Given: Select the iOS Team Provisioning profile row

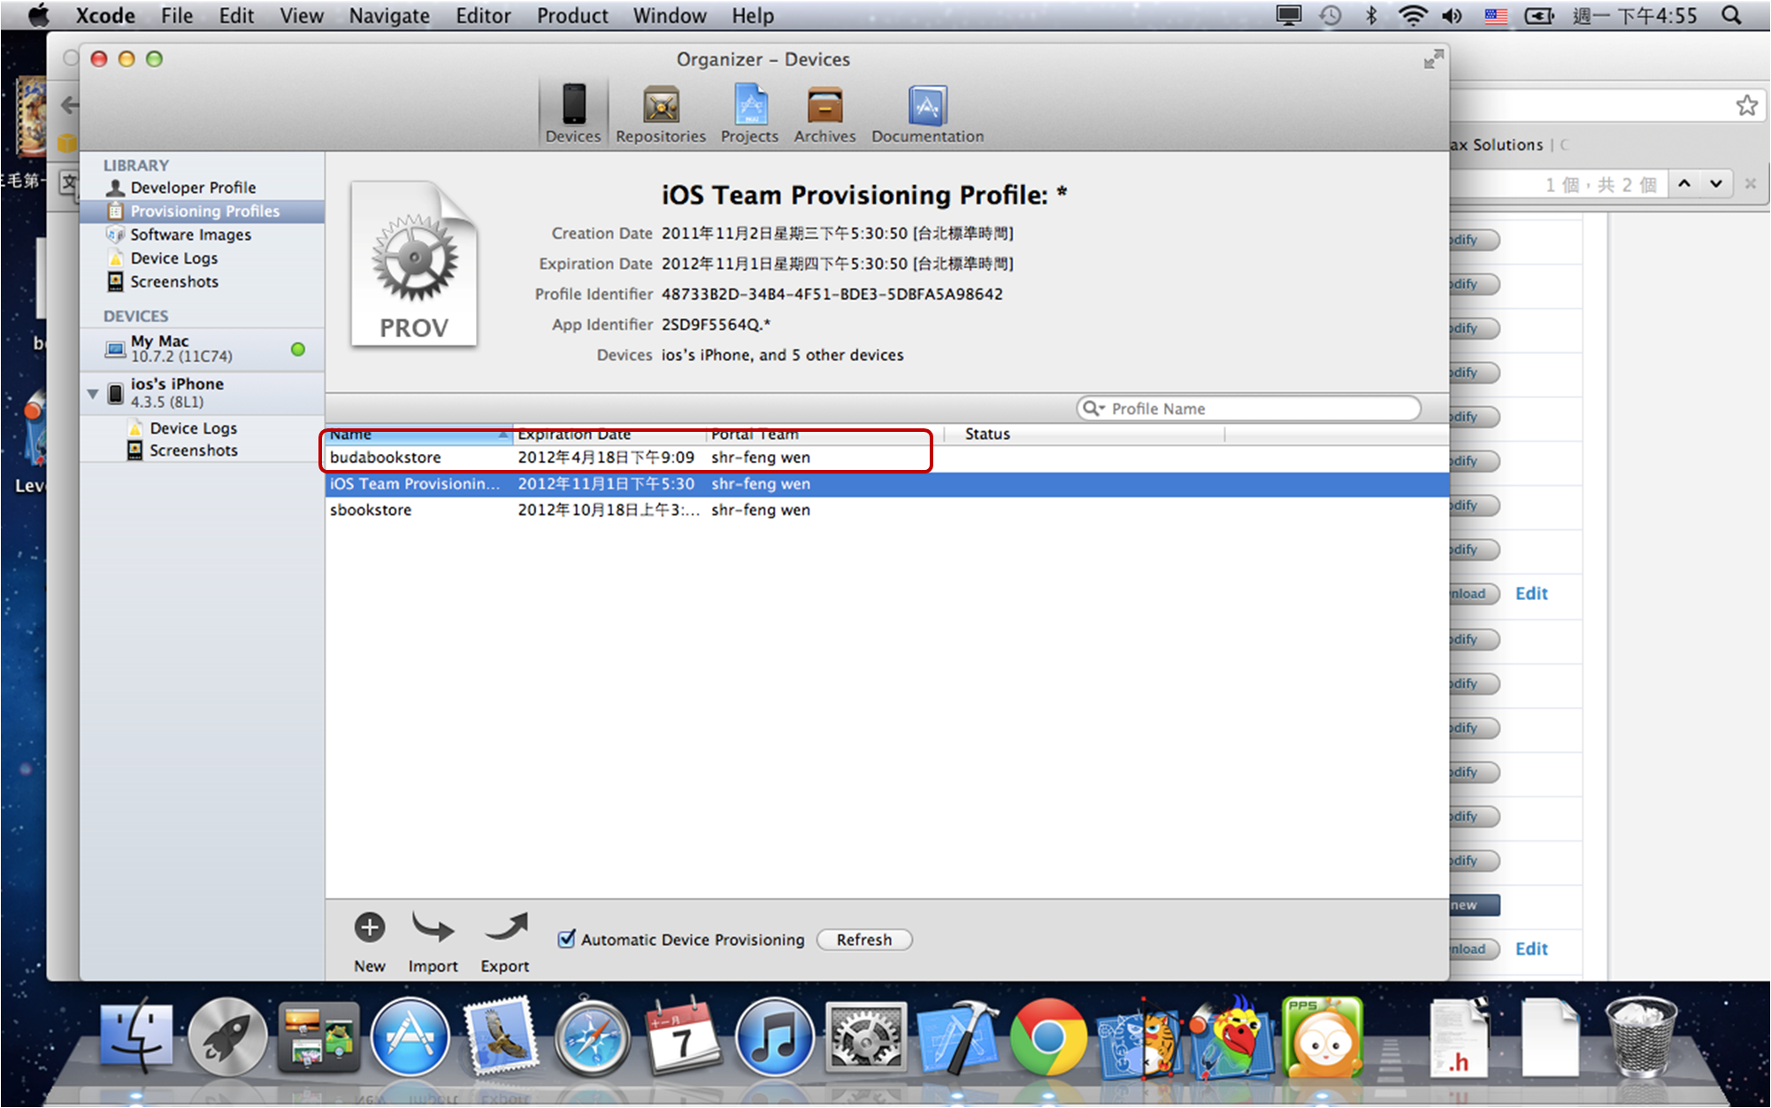Looking at the screenshot, I should [887, 484].
